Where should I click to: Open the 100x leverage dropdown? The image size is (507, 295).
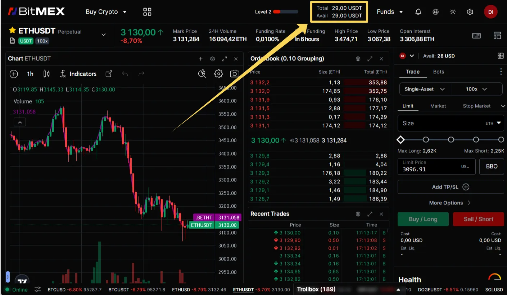tap(476, 89)
